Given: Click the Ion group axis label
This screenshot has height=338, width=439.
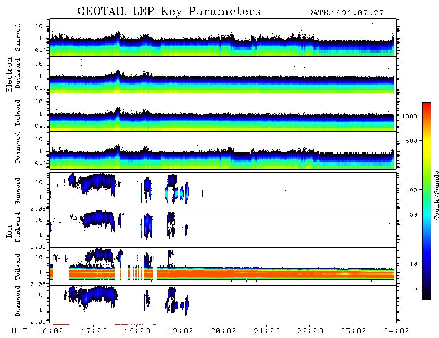Looking at the screenshot, I should click(x=9, y=231).
